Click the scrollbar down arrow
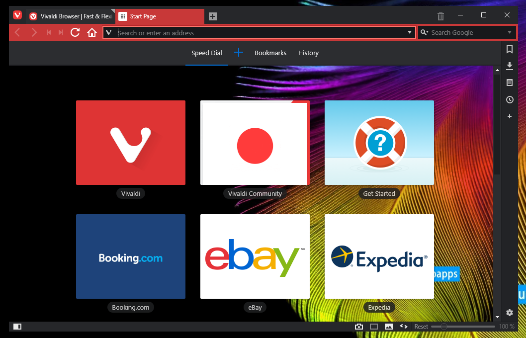The width and height of the screenshot is (526, 338). point(497,317)
